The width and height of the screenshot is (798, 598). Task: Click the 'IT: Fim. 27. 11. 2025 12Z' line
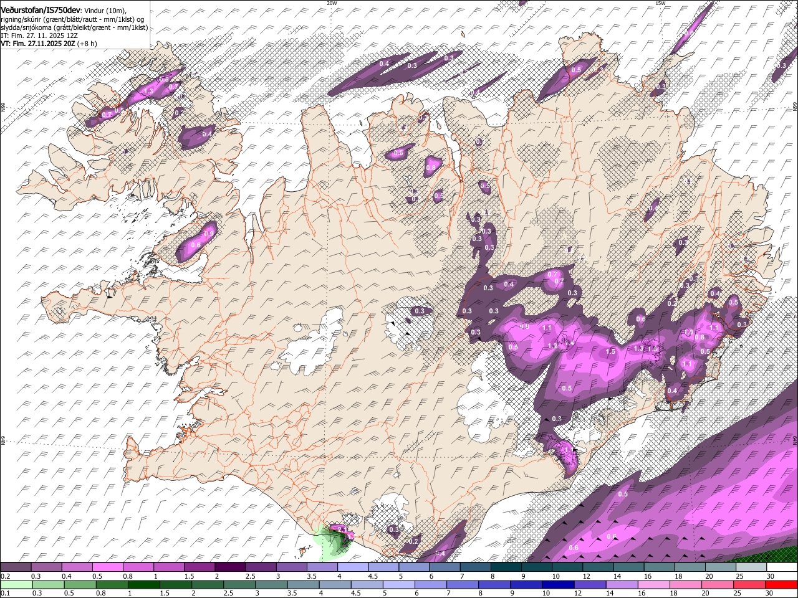point(39,36)
